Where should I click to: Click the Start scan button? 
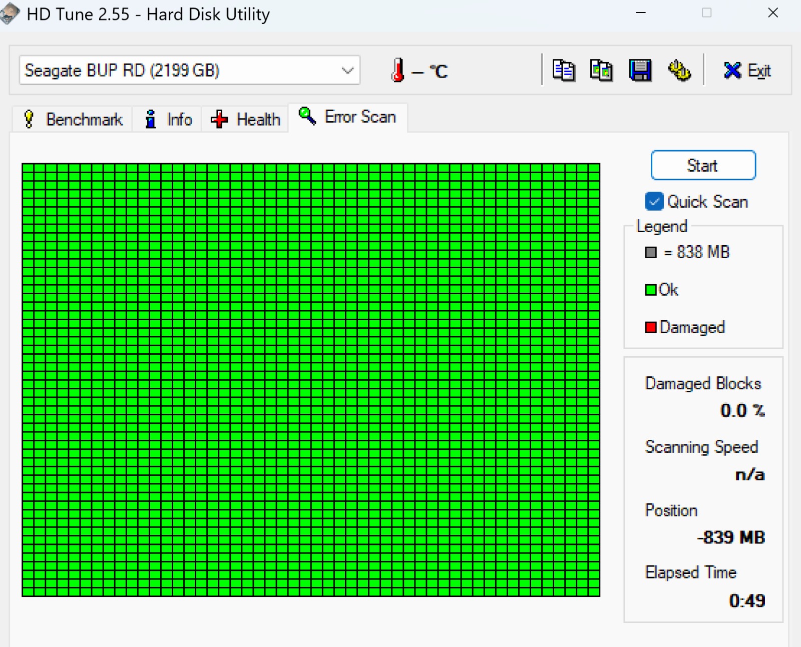click(x=703, y=165)
